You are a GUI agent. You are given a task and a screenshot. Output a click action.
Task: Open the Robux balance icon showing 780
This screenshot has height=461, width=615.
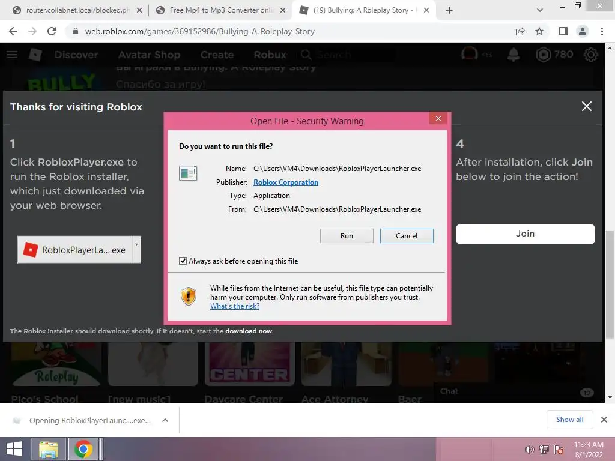(x=543, y=55)
